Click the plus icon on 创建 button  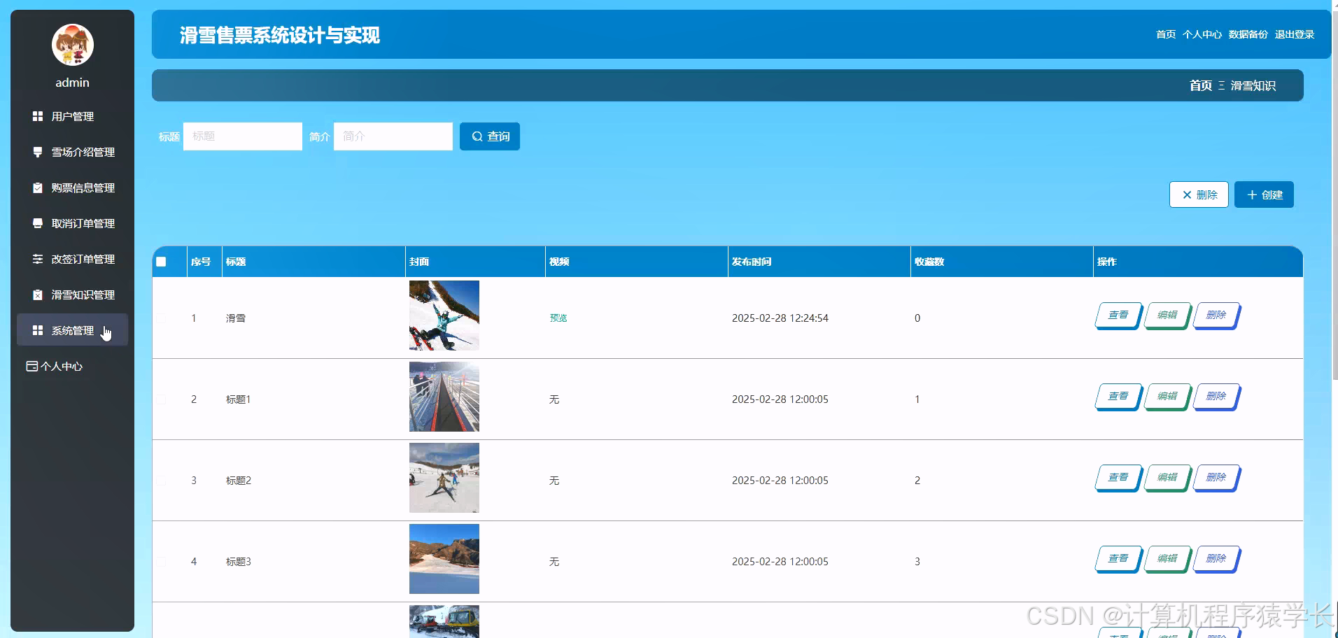coord(1252,195)
